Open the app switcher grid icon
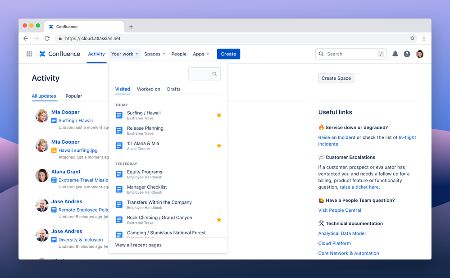450x278 pixels. tap(29, 54)
